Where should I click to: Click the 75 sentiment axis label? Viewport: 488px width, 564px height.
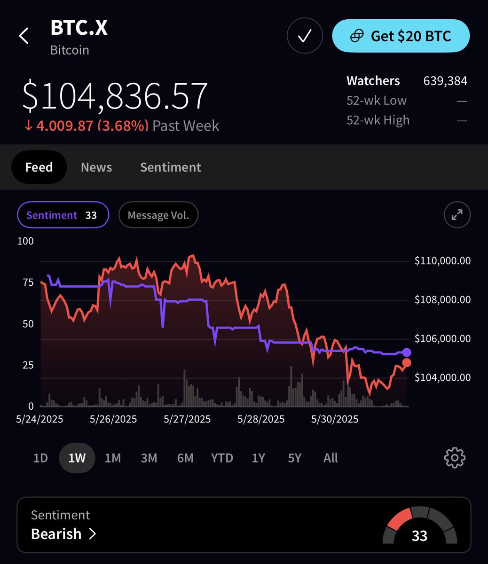(x=28, y=282)
